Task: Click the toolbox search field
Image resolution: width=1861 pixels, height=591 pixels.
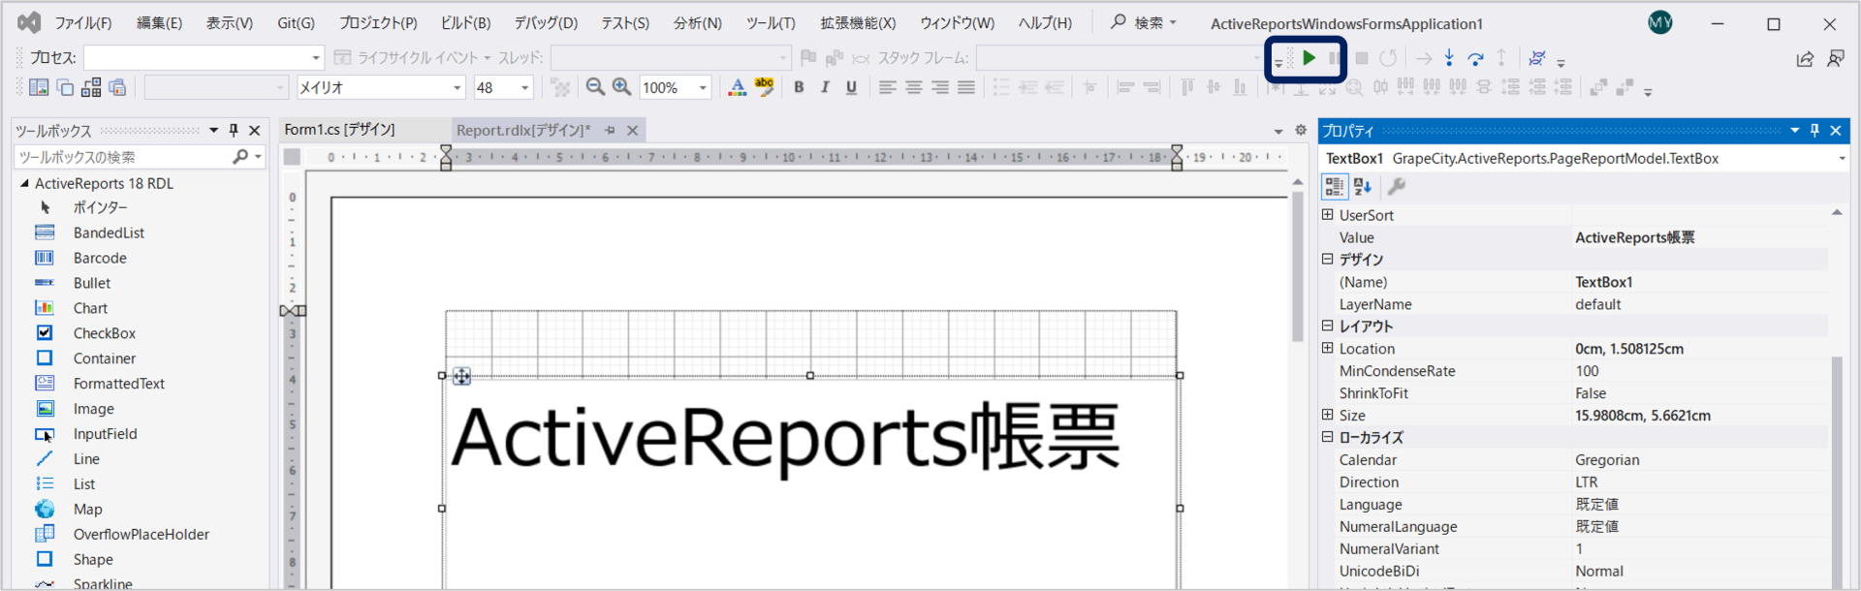Action: (x=124, y=157)
